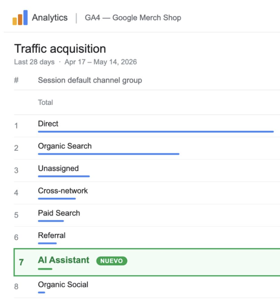This screenshot has height=300, width=280.
Task: Click the Unassigned sessions bar
Action: click(64, 176)
